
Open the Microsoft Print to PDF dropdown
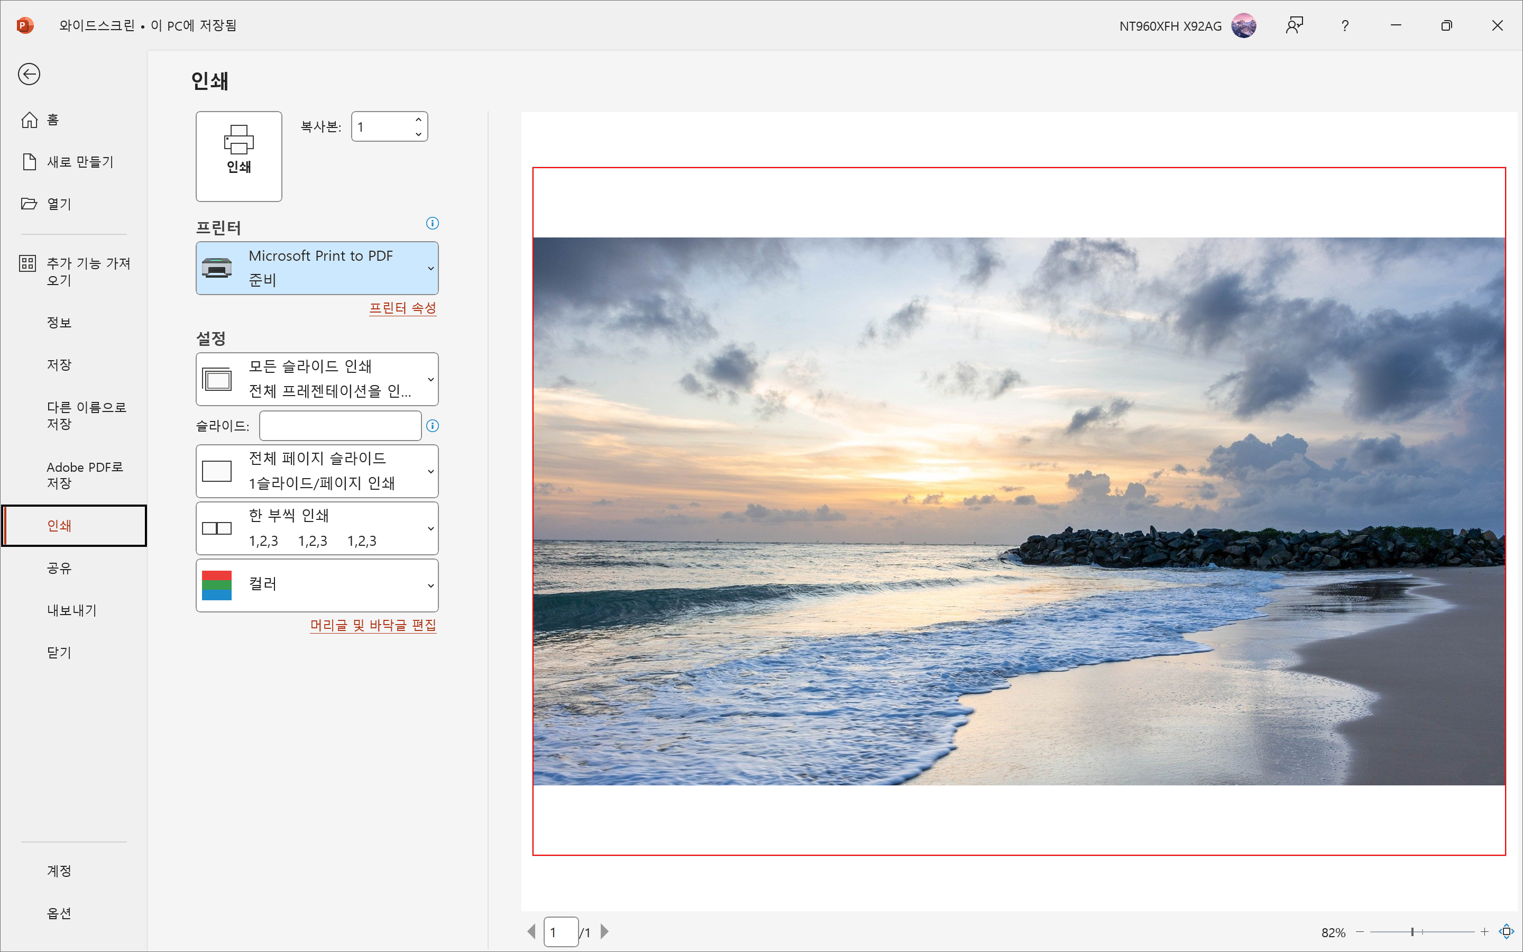click(x=317, y=268)
